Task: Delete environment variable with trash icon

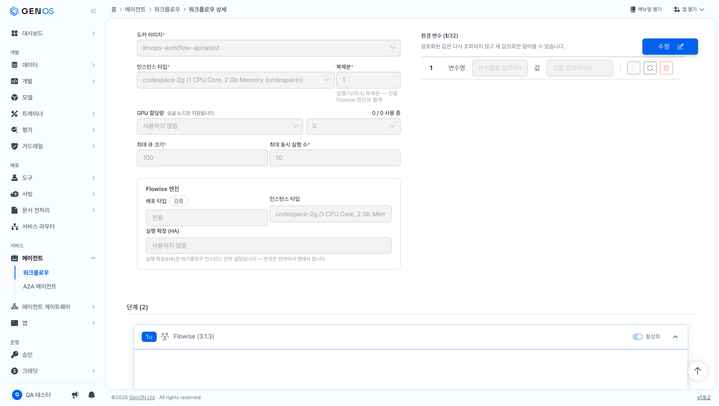Action: pos(666,68)
